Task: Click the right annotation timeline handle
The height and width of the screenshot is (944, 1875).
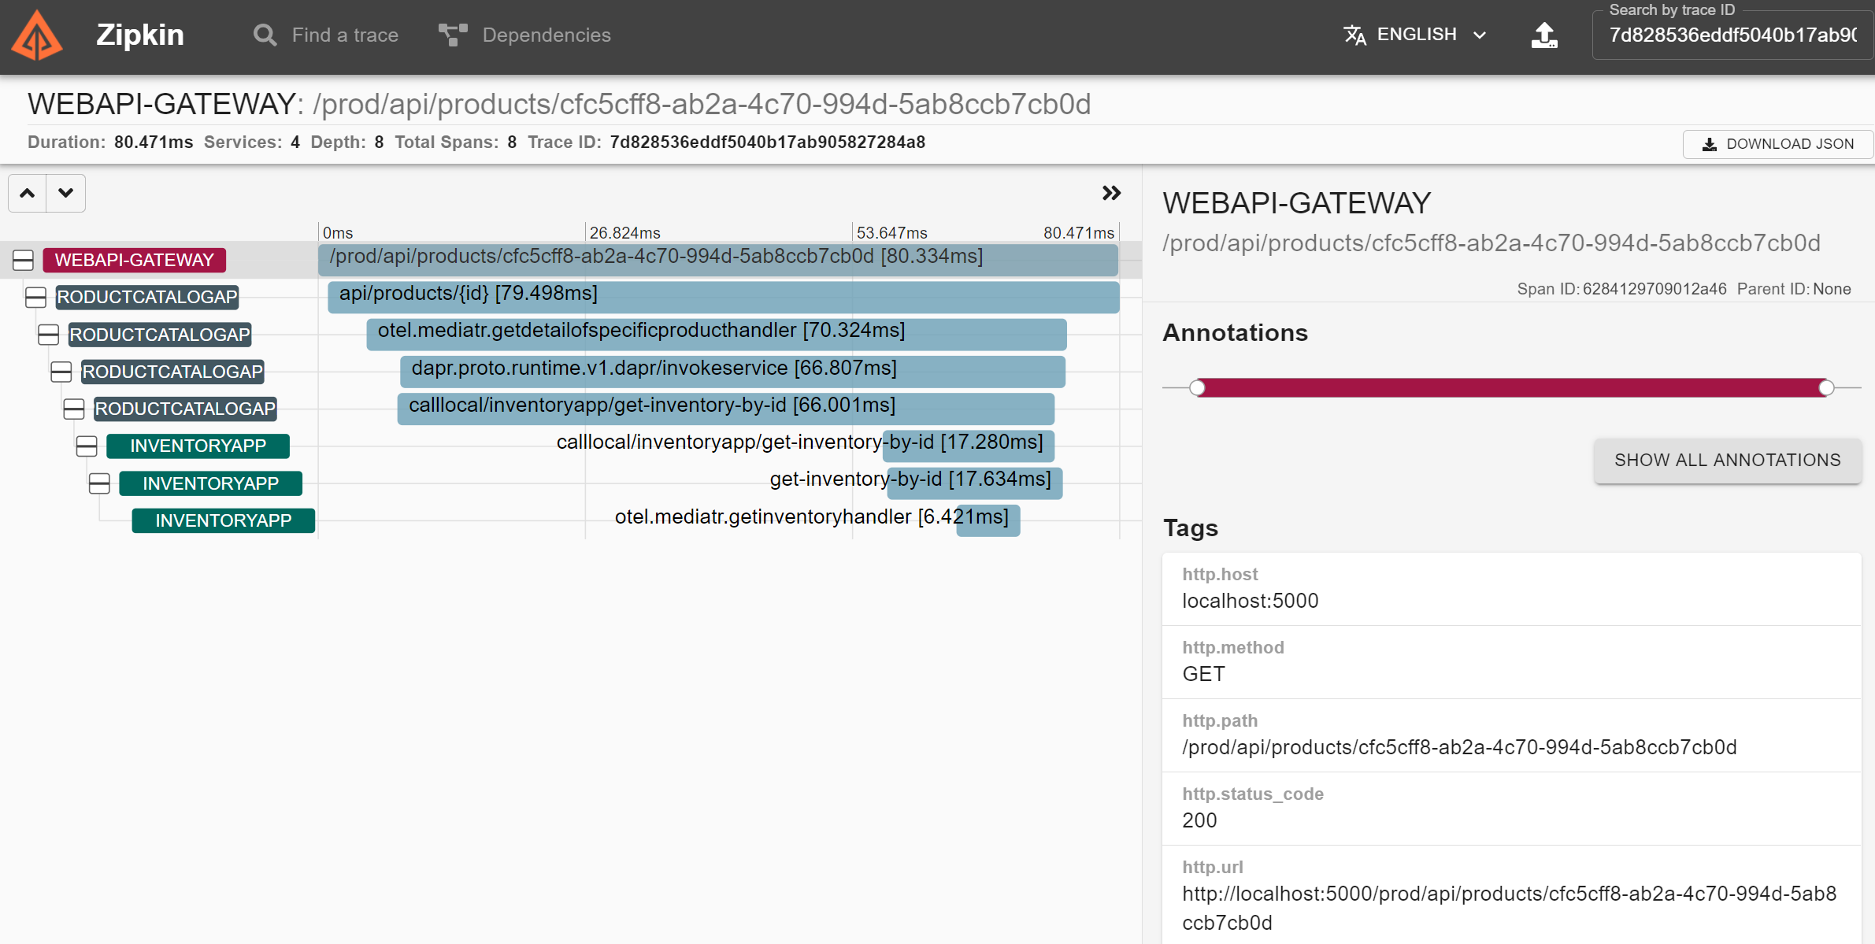Action: (x=1826, y=387)
